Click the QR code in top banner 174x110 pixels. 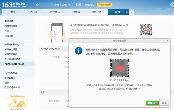(x=146, y=30)
